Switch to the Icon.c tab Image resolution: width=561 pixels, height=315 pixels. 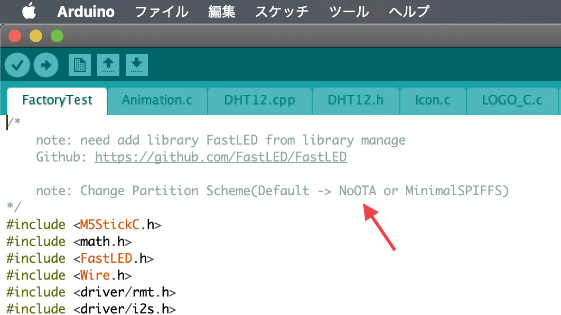(x=433, y=100)
